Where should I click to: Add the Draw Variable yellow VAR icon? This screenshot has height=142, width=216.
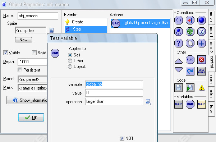point(201,104)
